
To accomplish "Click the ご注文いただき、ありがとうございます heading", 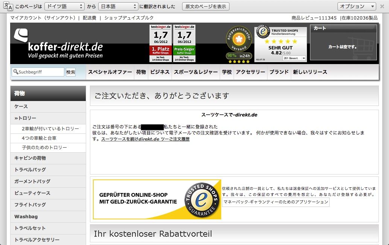I will [162, 96].
